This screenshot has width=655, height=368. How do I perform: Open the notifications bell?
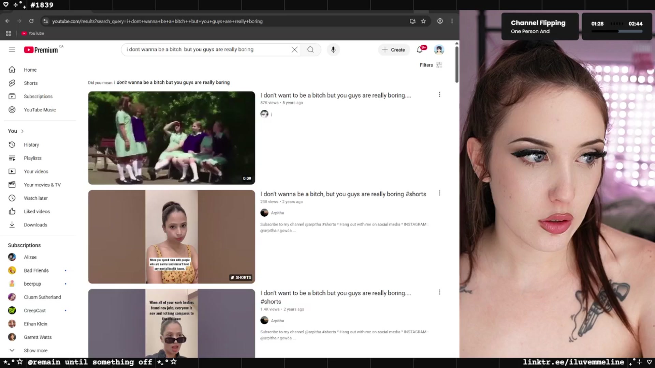click(420, 50)
